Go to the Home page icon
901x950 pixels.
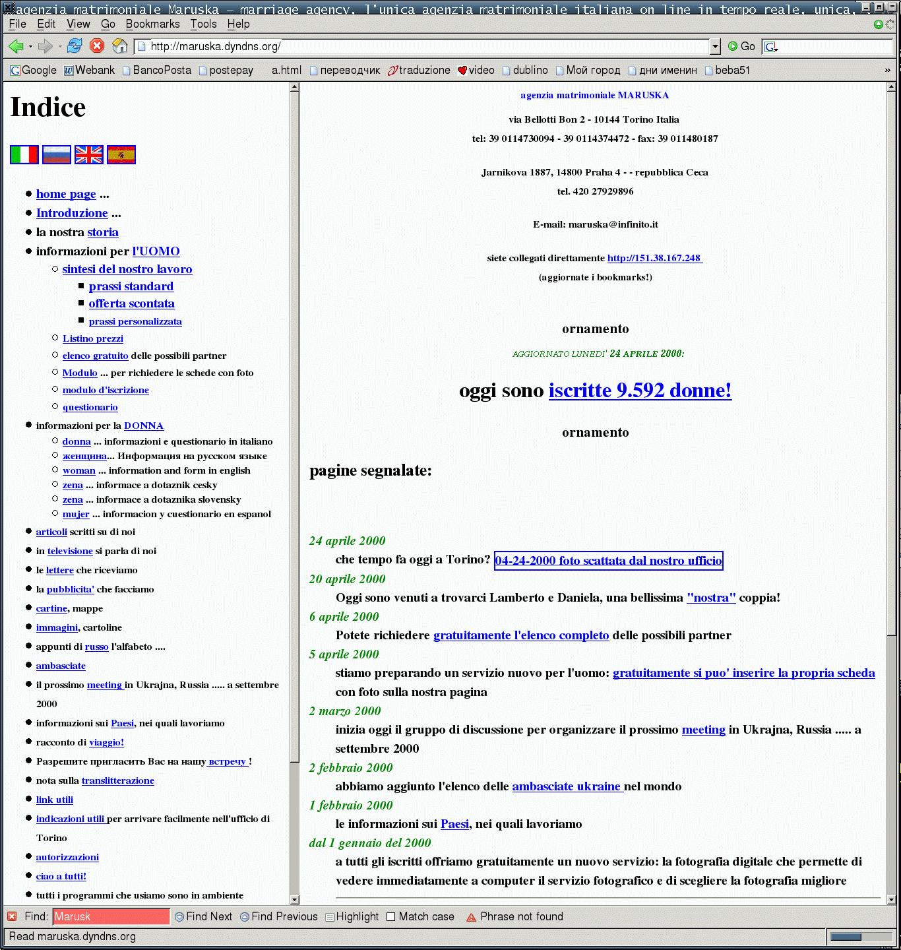tap(119, 46)
